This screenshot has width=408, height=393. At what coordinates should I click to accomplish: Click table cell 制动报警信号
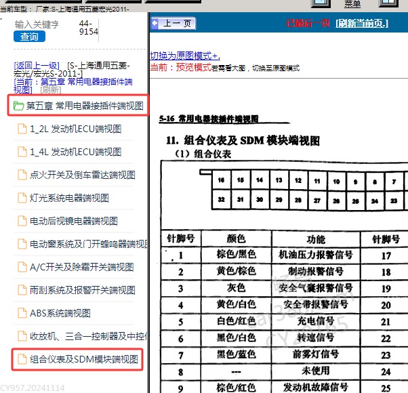coord(316,272)
